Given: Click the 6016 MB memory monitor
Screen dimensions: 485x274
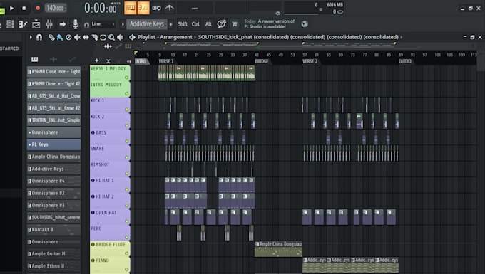Looking at the screenshot, I should 335,5.
